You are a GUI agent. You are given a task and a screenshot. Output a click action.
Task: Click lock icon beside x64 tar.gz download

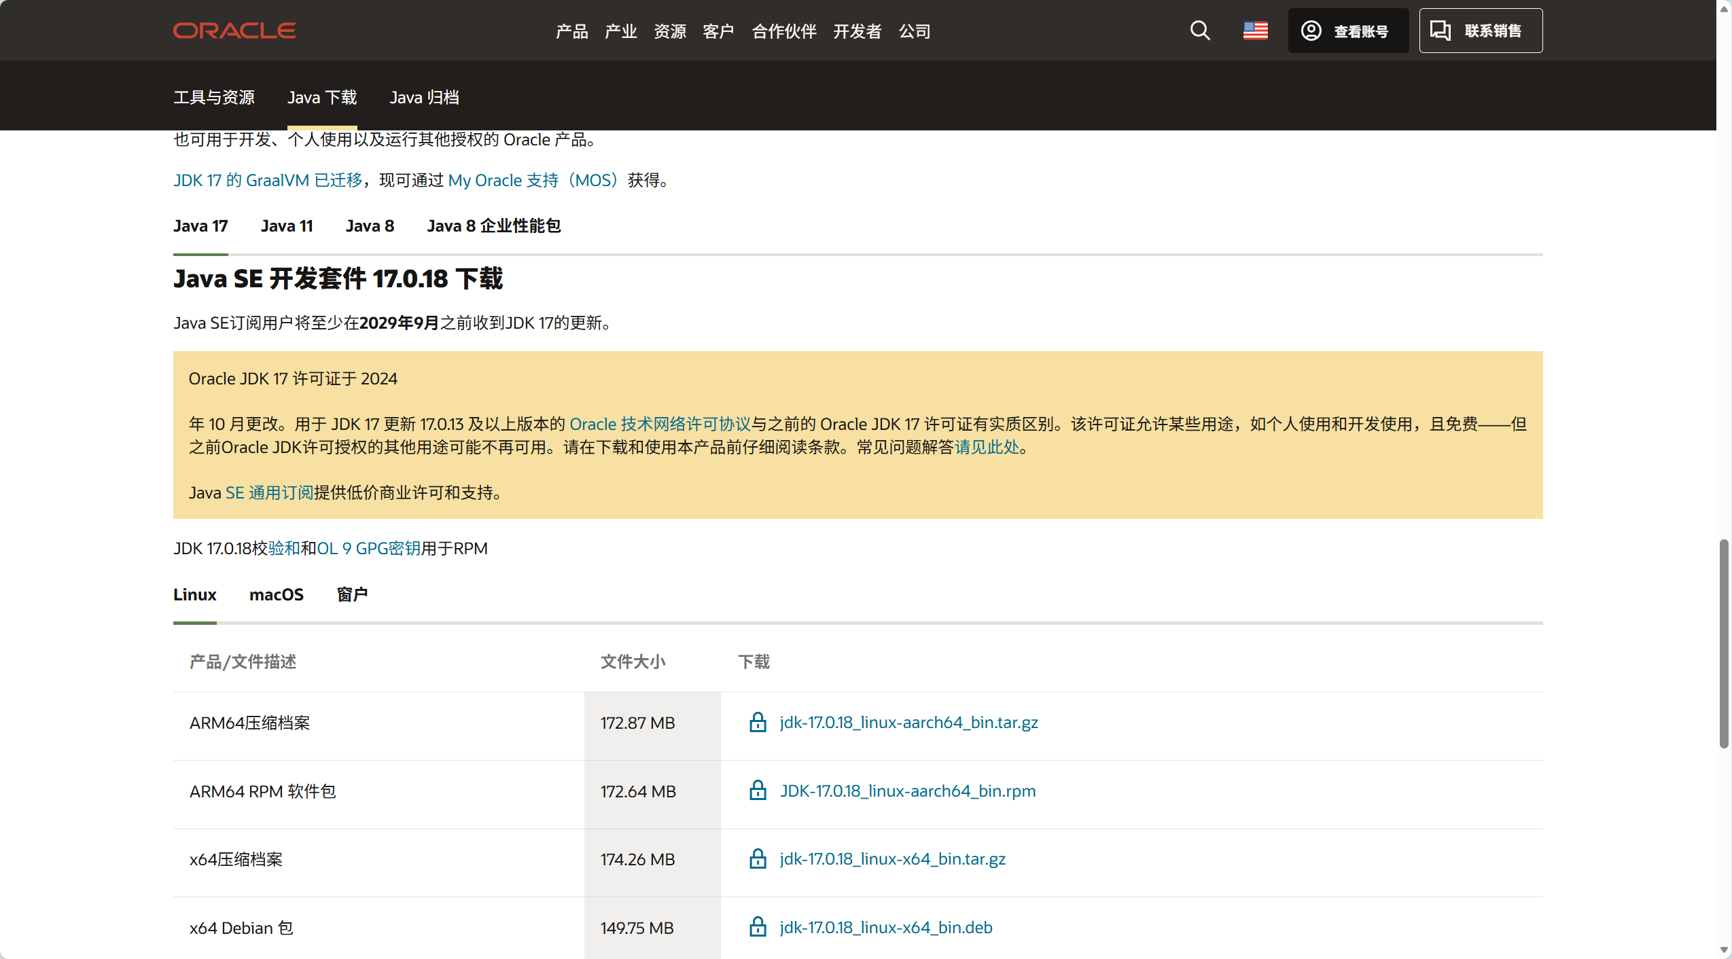point(758,858)
